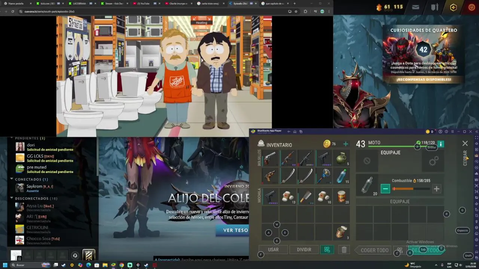The height and width of the screenshot is (269, 479).
Task: Open the Dota mail envelope icon
Action: (x=415, y=7)
